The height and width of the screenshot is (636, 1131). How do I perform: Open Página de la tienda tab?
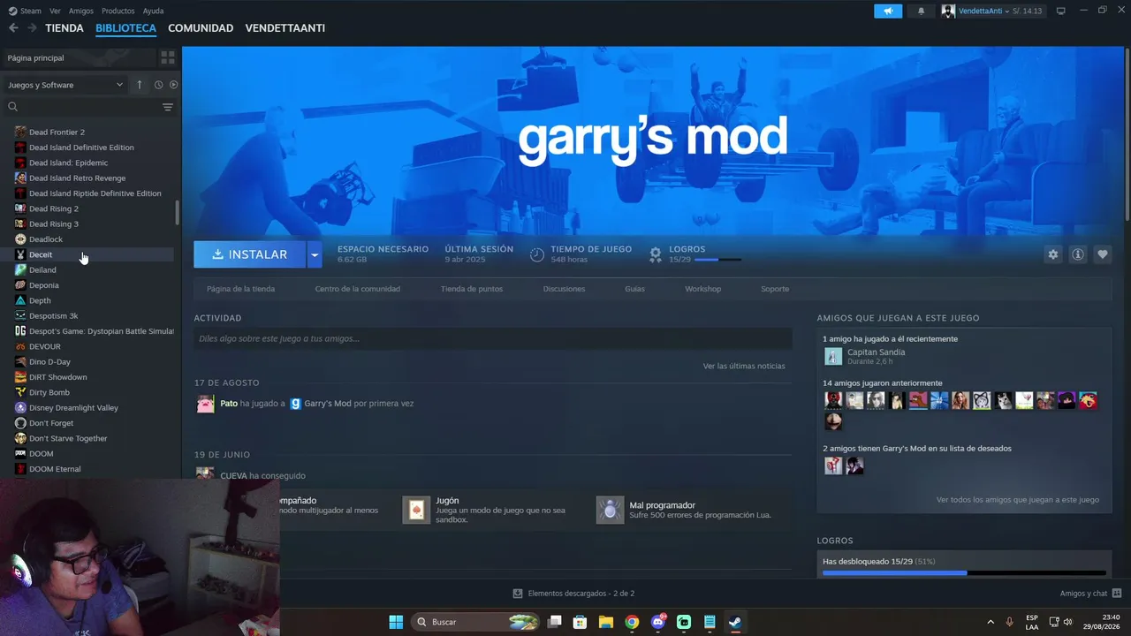click(x=240, y=289)
